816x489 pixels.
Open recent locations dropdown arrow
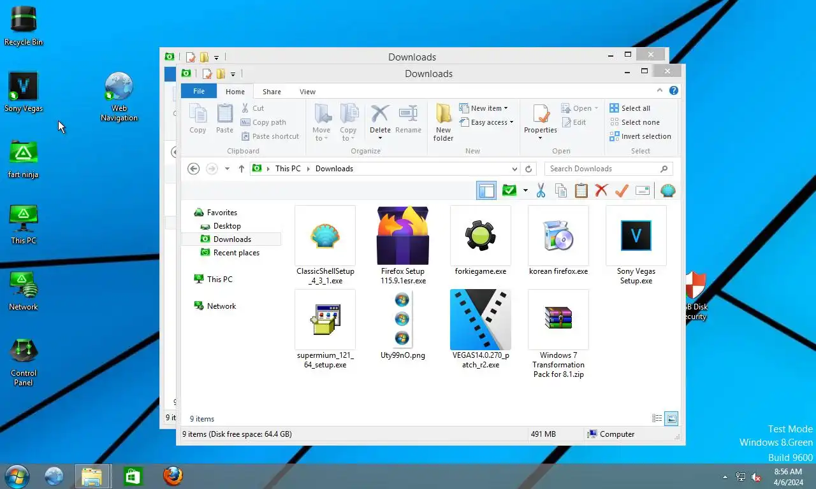[227, 169]
